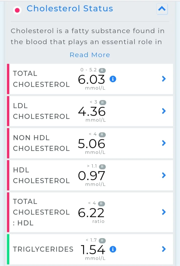The width and height of the screenshot is (180, 266).
Task: Select the Triglycerides row label
Action: (43, 249)
